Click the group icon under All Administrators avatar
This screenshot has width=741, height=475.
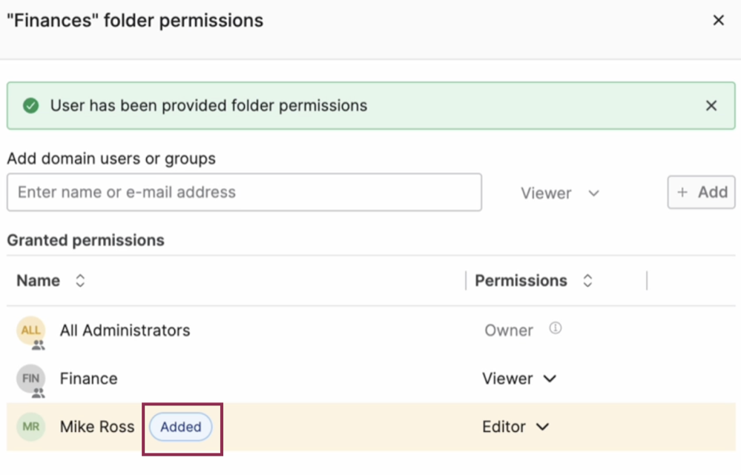(39, 342)
